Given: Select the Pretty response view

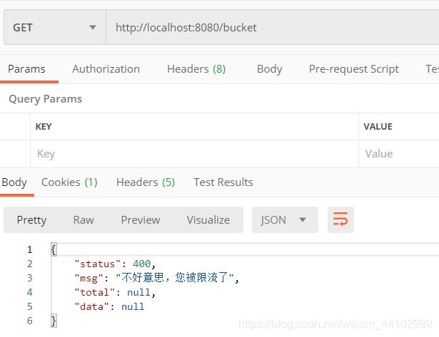Looking at the screenshot, I should tap(31, 220).
